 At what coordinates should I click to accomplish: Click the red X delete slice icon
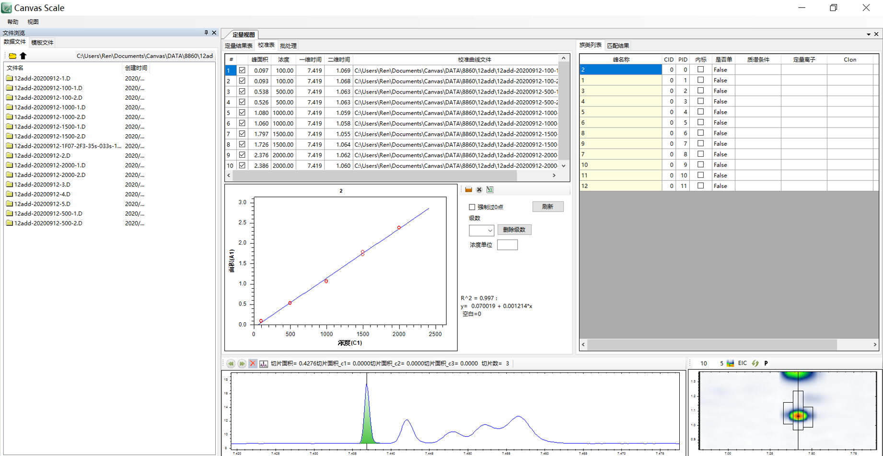click(253, 363)
